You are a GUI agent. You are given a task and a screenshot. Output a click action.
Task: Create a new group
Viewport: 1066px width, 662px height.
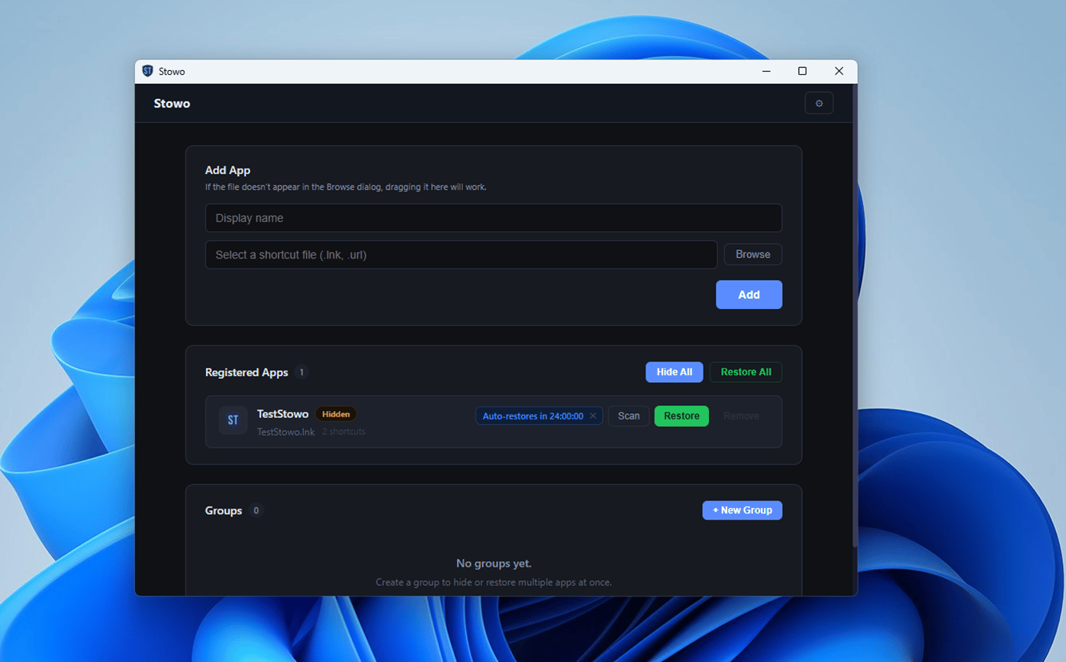[x=742, y=510]
